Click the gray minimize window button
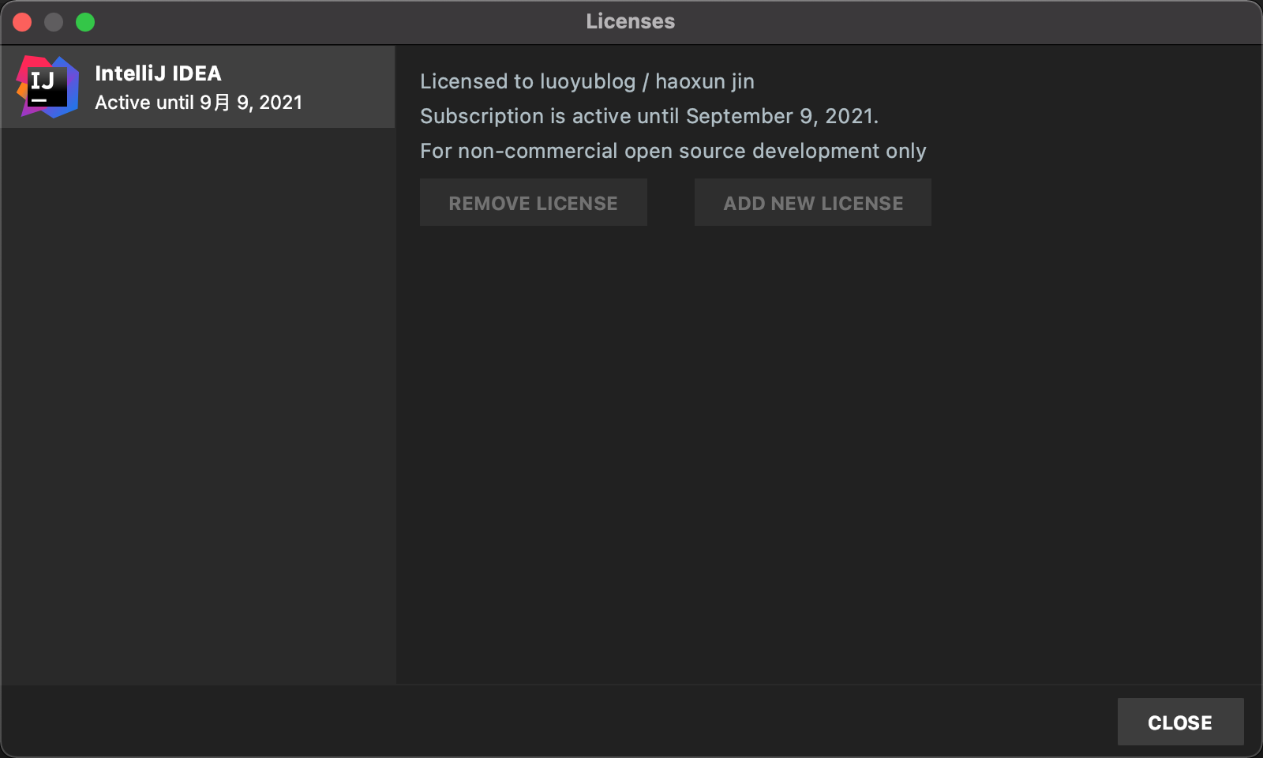1263x758 pixels. tap(54, 22)
